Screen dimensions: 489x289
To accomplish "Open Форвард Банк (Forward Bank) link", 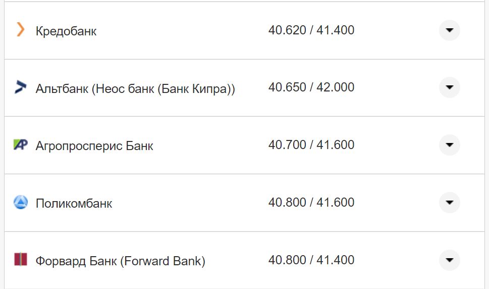I will 120,262.
